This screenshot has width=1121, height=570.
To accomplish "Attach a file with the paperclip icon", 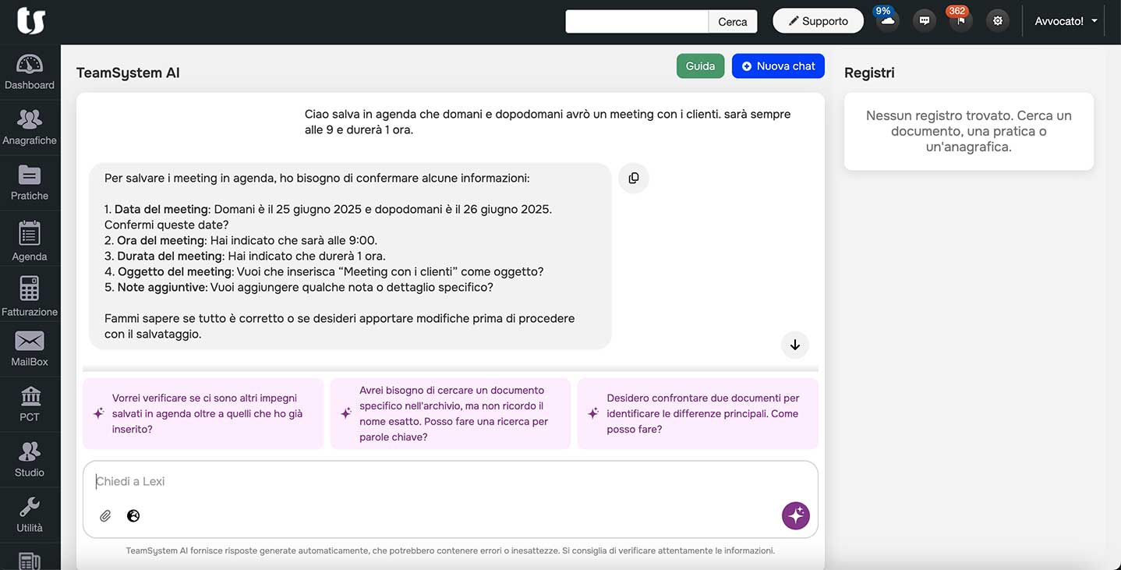I will (x=105, y=515).
